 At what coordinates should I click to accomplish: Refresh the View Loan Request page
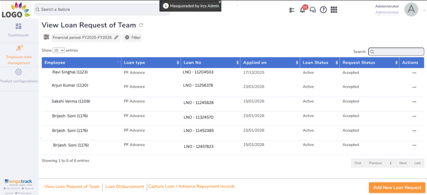(x=141, y=25)
